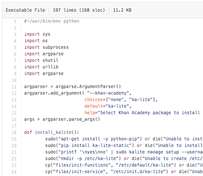This screenshot has height=176, width=203.
Task: Click the '197 lines (168 sloc)' file info text
Action: pos(79,10)
